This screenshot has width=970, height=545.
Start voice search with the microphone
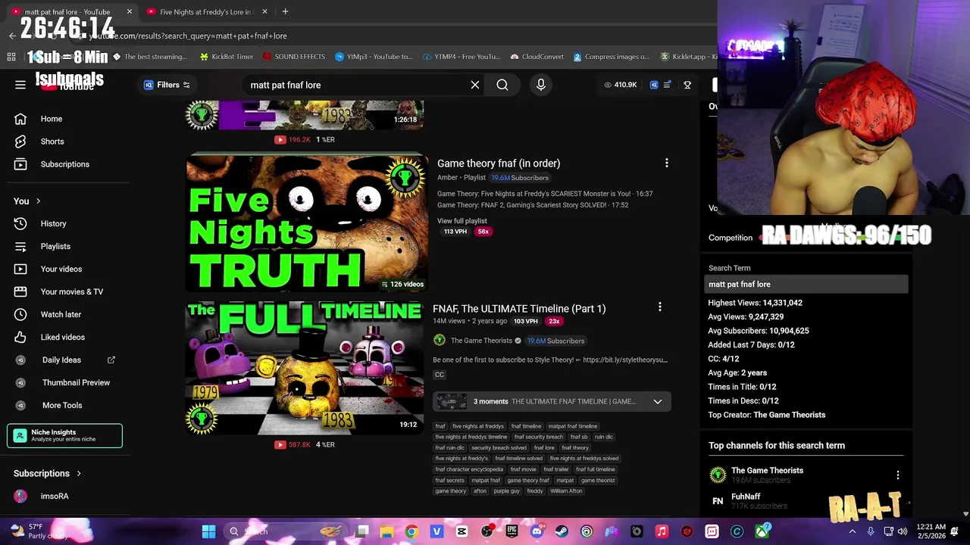tap(541, 85)
